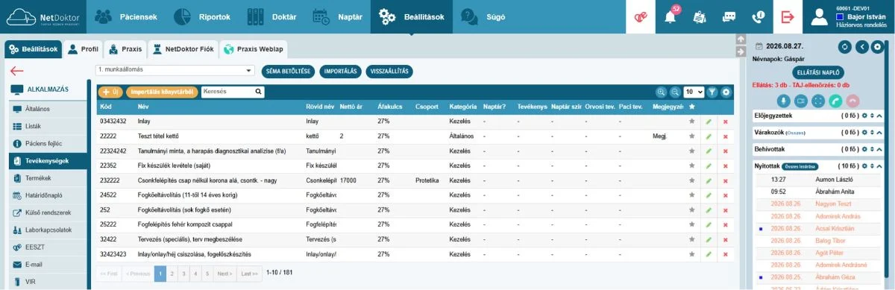The image size is (895, 290).
Task: Click the zoom in magnifier above table
Action: tap(661, 92)
